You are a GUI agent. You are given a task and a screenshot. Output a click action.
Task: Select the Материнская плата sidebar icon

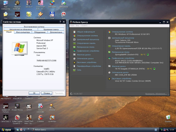tap(74, 47)
